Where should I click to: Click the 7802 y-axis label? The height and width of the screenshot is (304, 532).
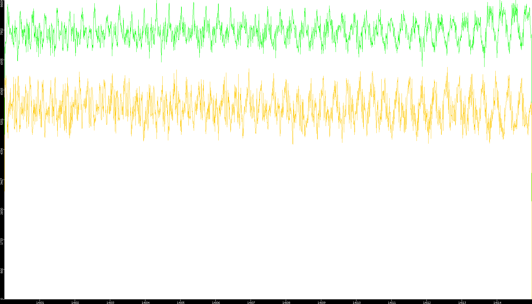2,32
